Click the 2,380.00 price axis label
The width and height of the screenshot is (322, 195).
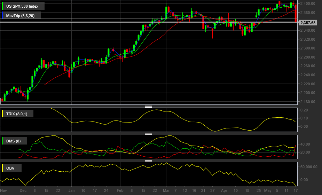308,13
